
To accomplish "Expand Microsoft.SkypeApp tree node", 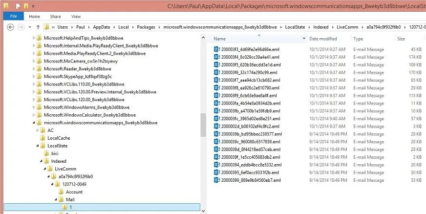I will tap(34, 76).
